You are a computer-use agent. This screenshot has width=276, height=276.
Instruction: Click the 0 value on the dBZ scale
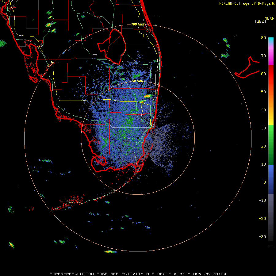coord(265,182)
